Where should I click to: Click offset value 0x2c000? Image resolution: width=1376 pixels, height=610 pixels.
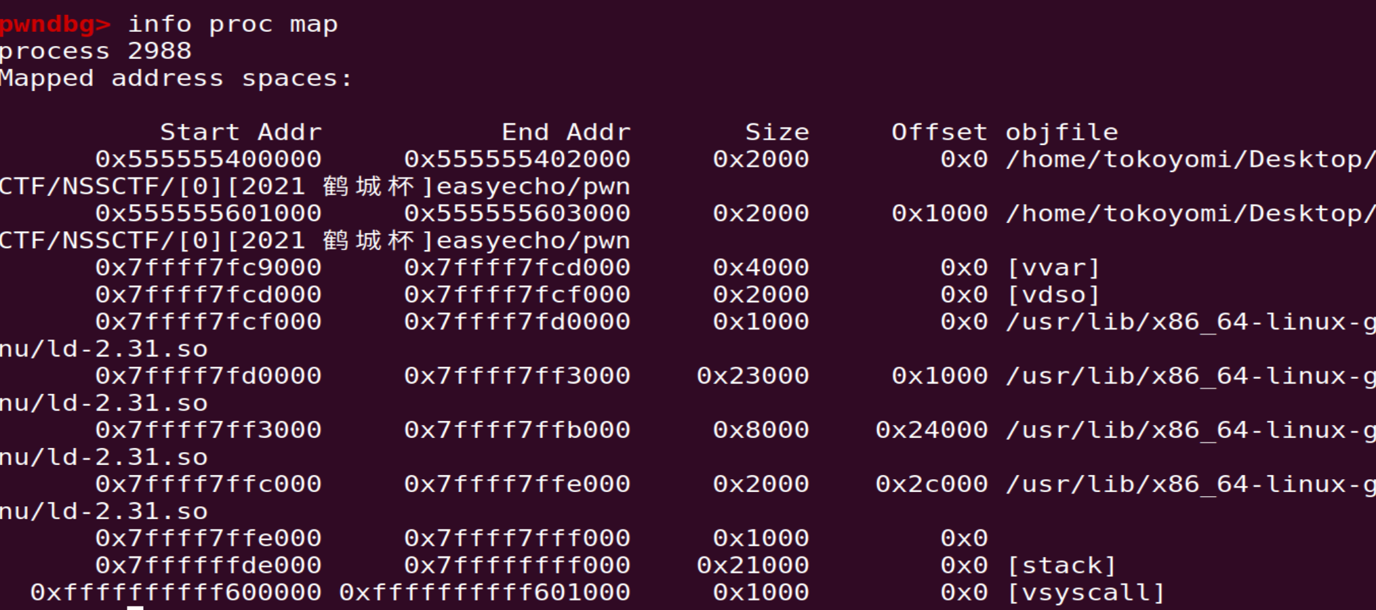[x=931, y=484]
